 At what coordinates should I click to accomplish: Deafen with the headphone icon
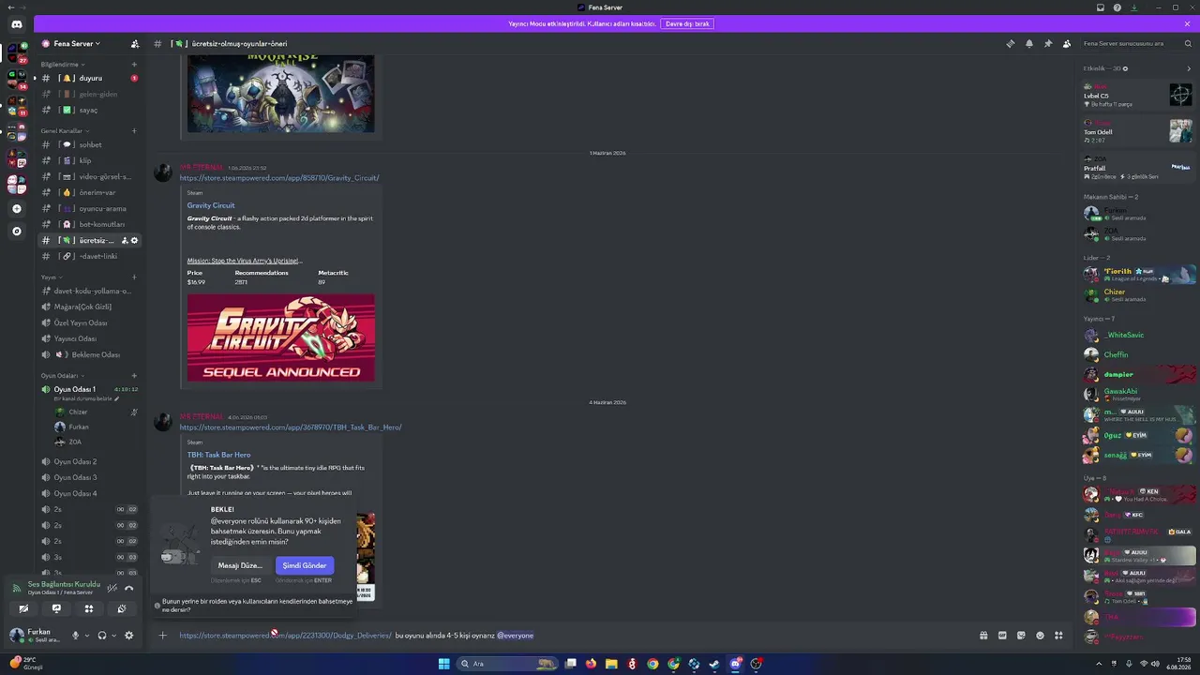pos(101,636)
